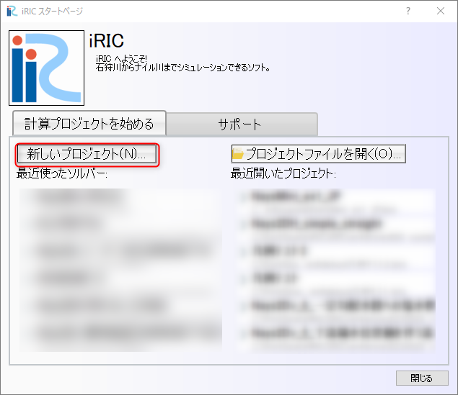This screenshot has width=458, height=395.
Task: Close the iRIC スタートページ window
Action: [441, 11]
